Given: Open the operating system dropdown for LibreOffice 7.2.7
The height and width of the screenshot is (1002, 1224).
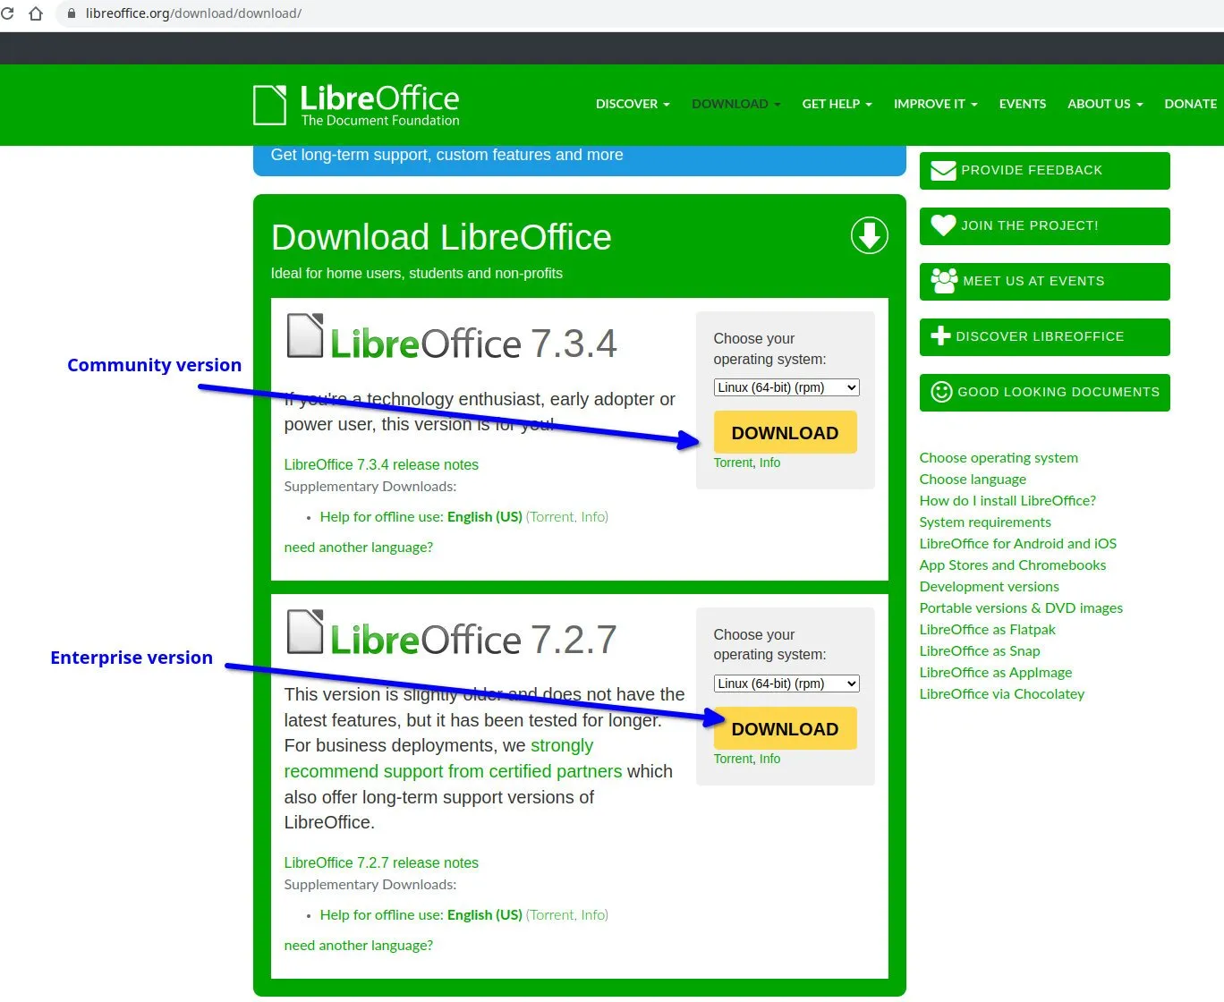Looking at the screenshot, I should point(785,683).
